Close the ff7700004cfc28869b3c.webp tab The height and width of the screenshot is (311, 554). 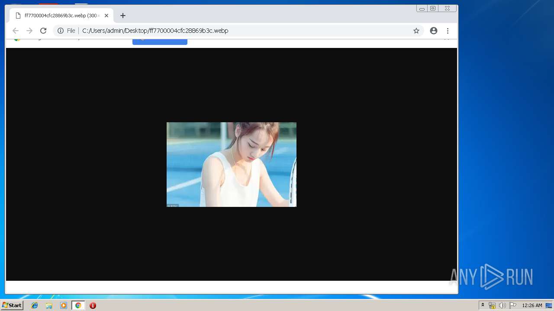pyautogui.click(x=106, y=16)
